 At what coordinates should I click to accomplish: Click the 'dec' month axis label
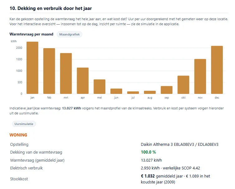[x=217, y=98]
